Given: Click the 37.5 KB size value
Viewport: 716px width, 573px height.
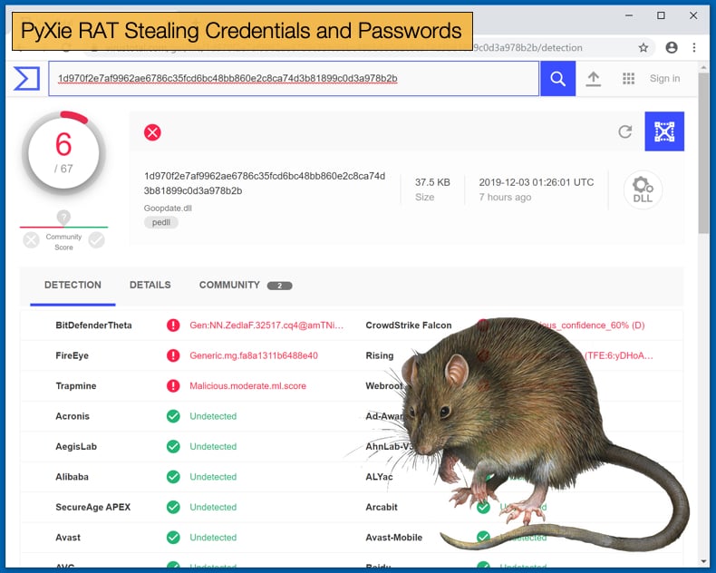Looking at the screenshot, I should pos(432,182).
